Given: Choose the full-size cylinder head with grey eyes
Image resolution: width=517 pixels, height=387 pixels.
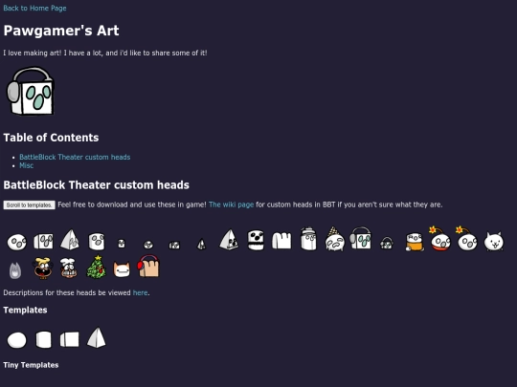Looking at the screenshot, I should 97,241.
